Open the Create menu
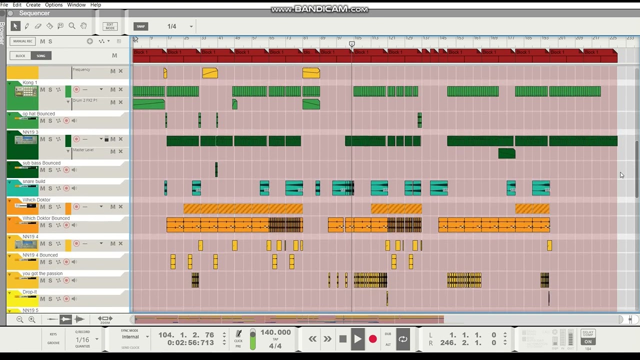The image size is (640, 360). point(33,4)
